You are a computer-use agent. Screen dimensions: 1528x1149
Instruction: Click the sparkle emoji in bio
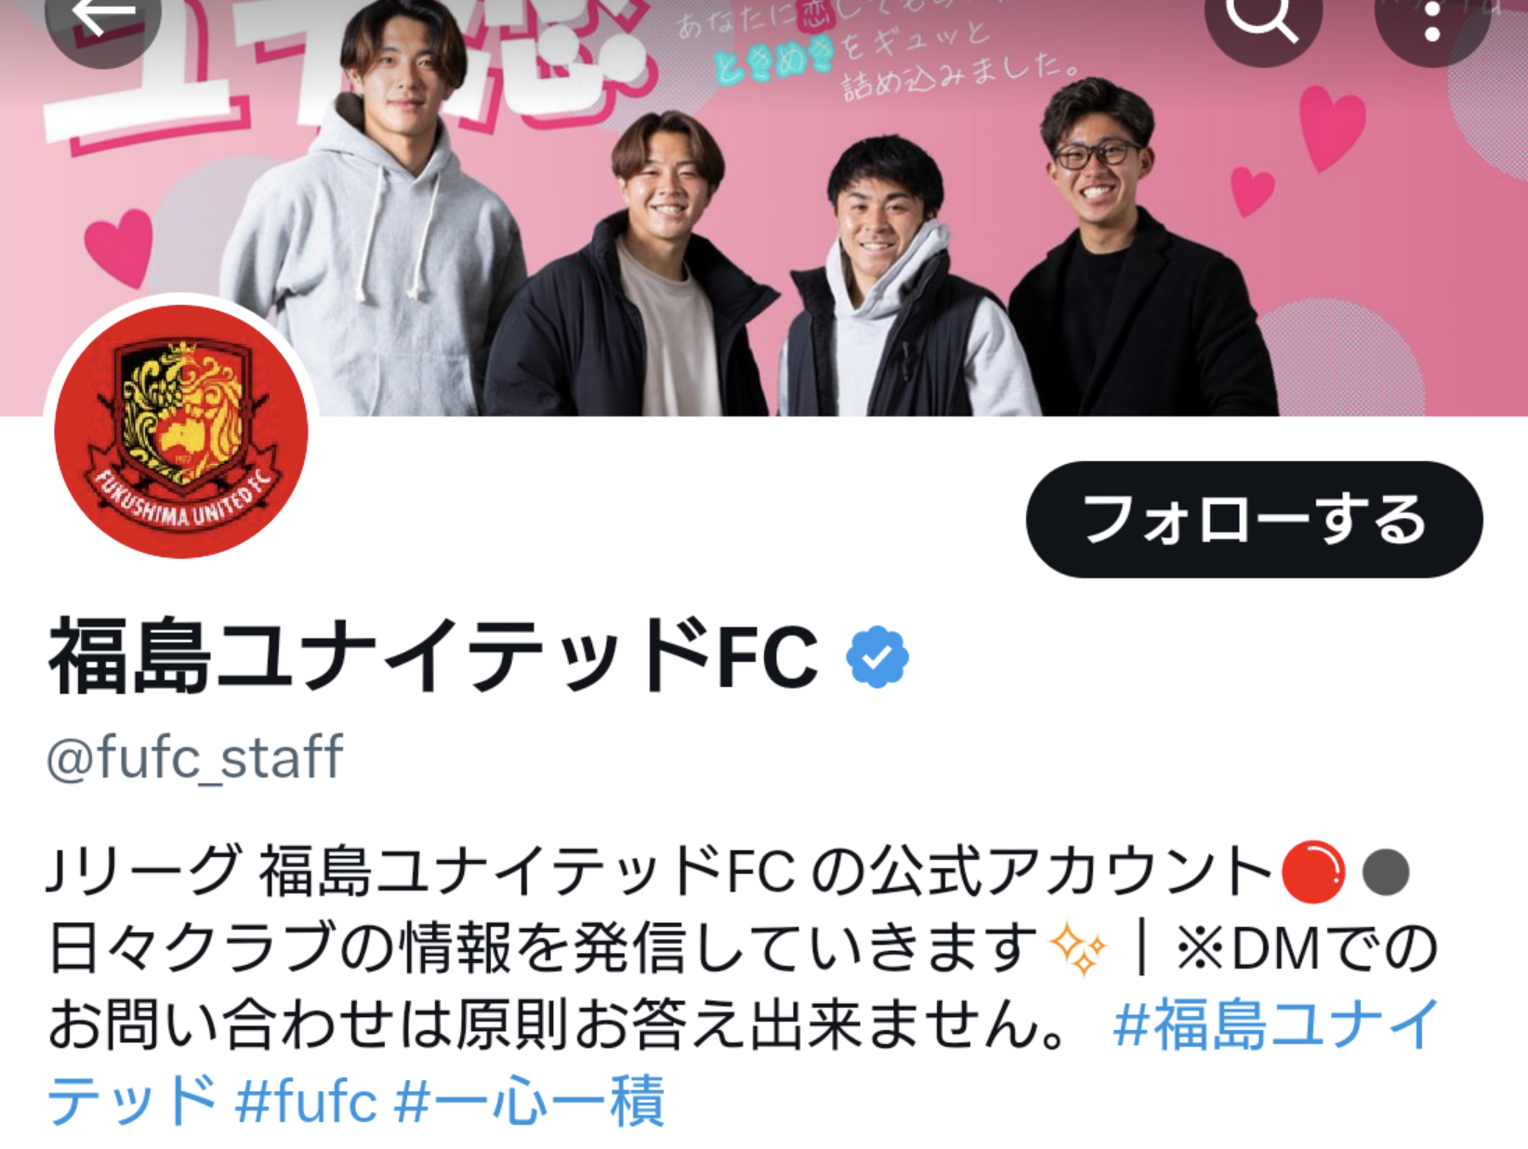pos(1077,950)
